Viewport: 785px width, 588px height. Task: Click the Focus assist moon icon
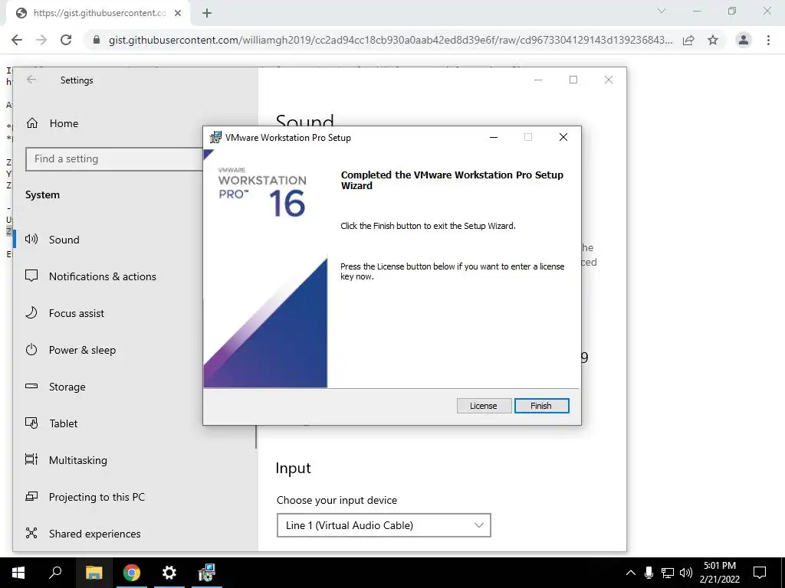(x=31, y=313)
